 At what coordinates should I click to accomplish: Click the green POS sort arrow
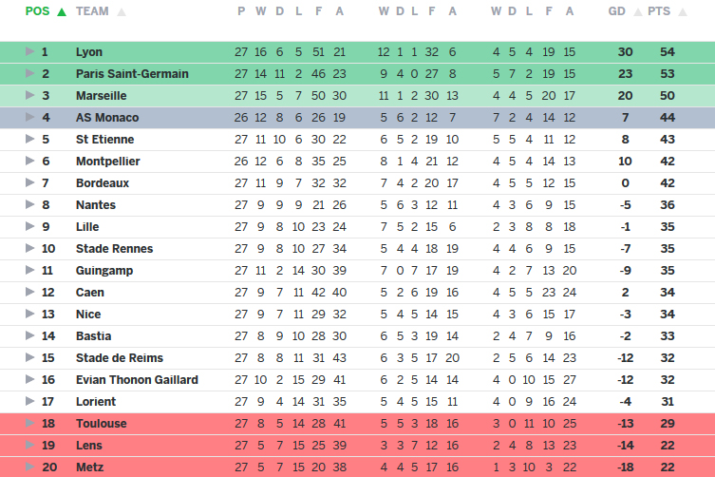point(62,12)
